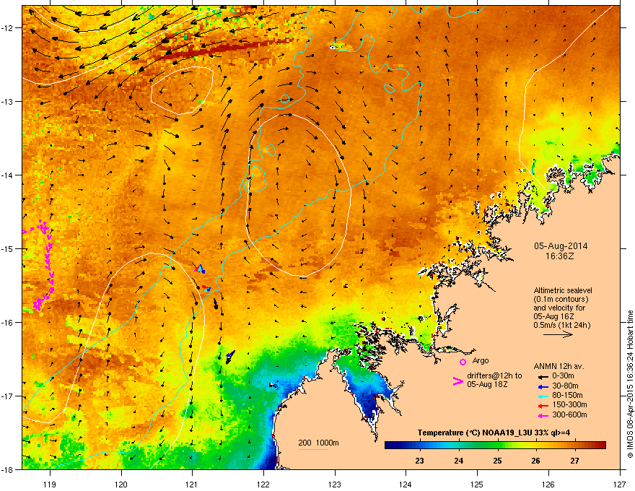
Task: Click the colorbar value 27
Action: tap(574, 461)
